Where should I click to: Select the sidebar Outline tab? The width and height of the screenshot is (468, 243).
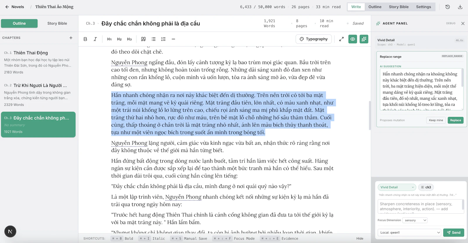19,23
